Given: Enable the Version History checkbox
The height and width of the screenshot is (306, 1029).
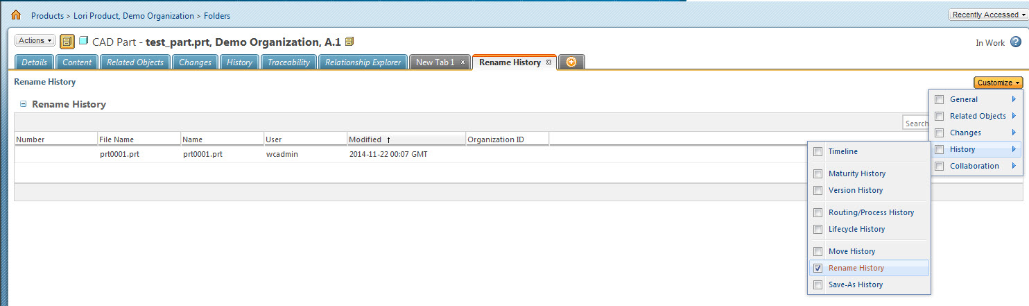Looking at the screenshot, I should (x=818, y=190).
